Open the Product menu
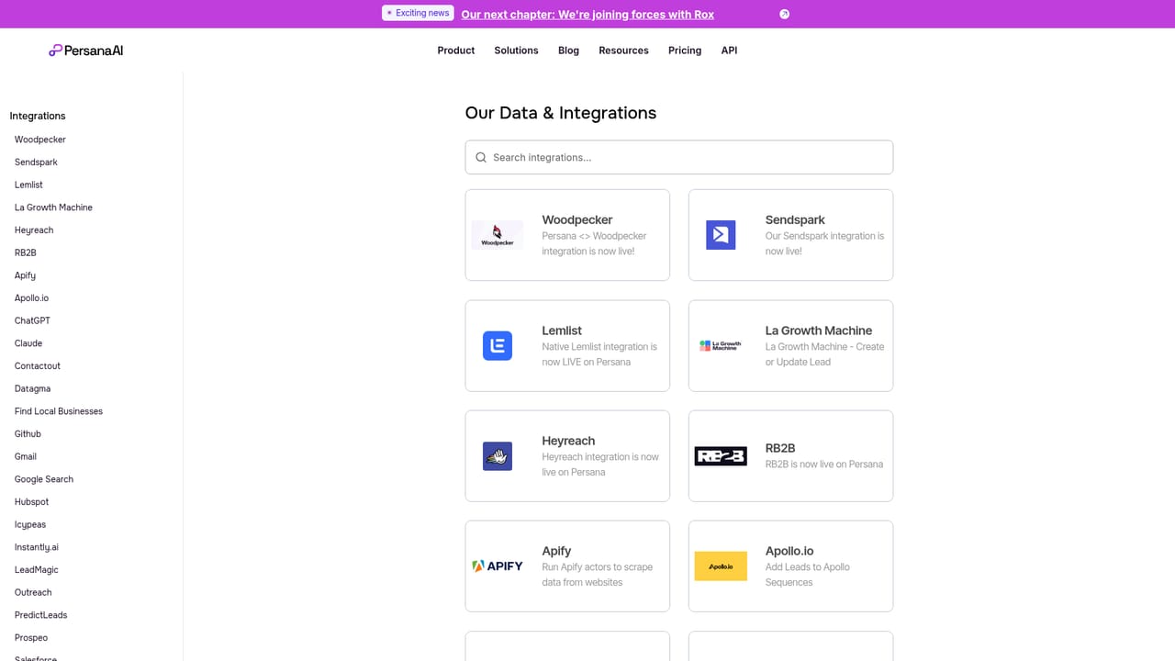 tap(456, 50)
